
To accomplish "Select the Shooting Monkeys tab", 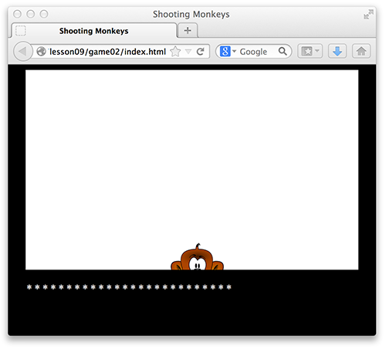I will pyautogui.click(x=94, y=31).
